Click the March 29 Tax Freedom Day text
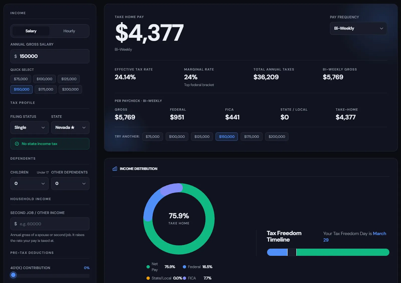The height and width of the screenshot is (283, 401). [x=379, y=234]
